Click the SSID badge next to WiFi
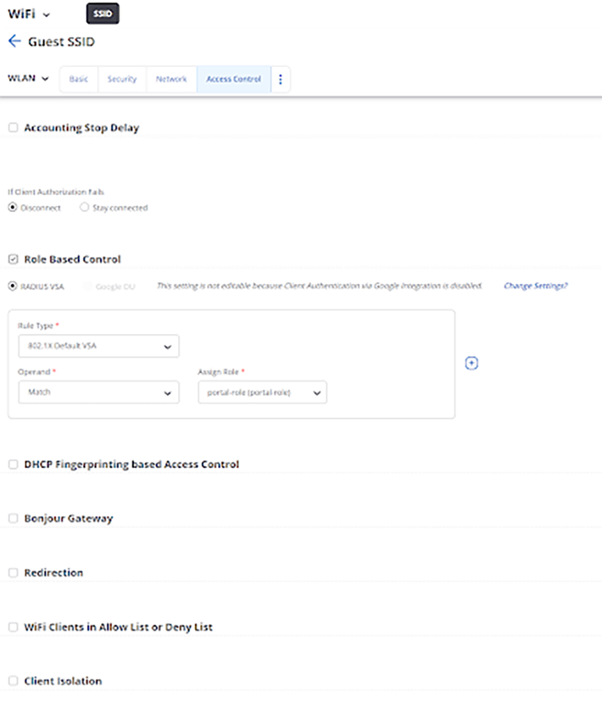Viewport: 602px width, 713px height. [x=102, y=13]
